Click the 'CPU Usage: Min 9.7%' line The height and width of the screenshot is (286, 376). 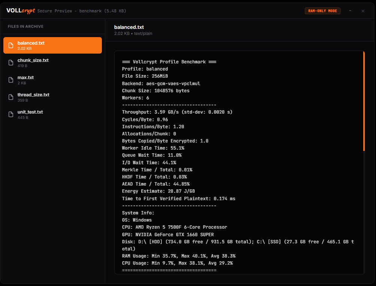177,263
